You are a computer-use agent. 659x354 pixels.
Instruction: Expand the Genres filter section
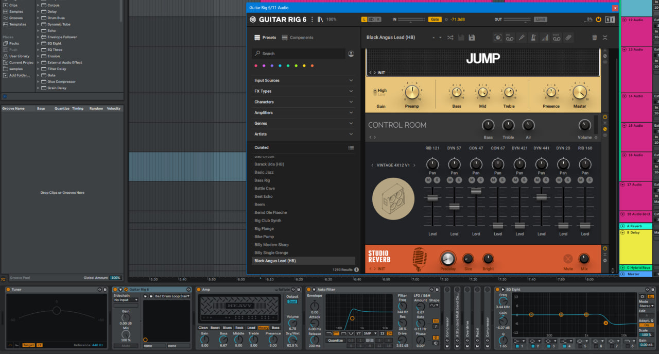304,124
